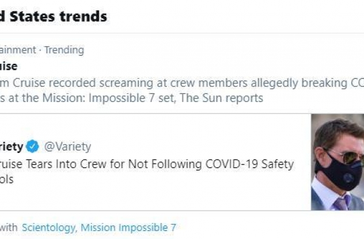Screen dimensions: 364x239
Task: Click the COVID-19 Safety words in the headline
Action: [250, 164]
